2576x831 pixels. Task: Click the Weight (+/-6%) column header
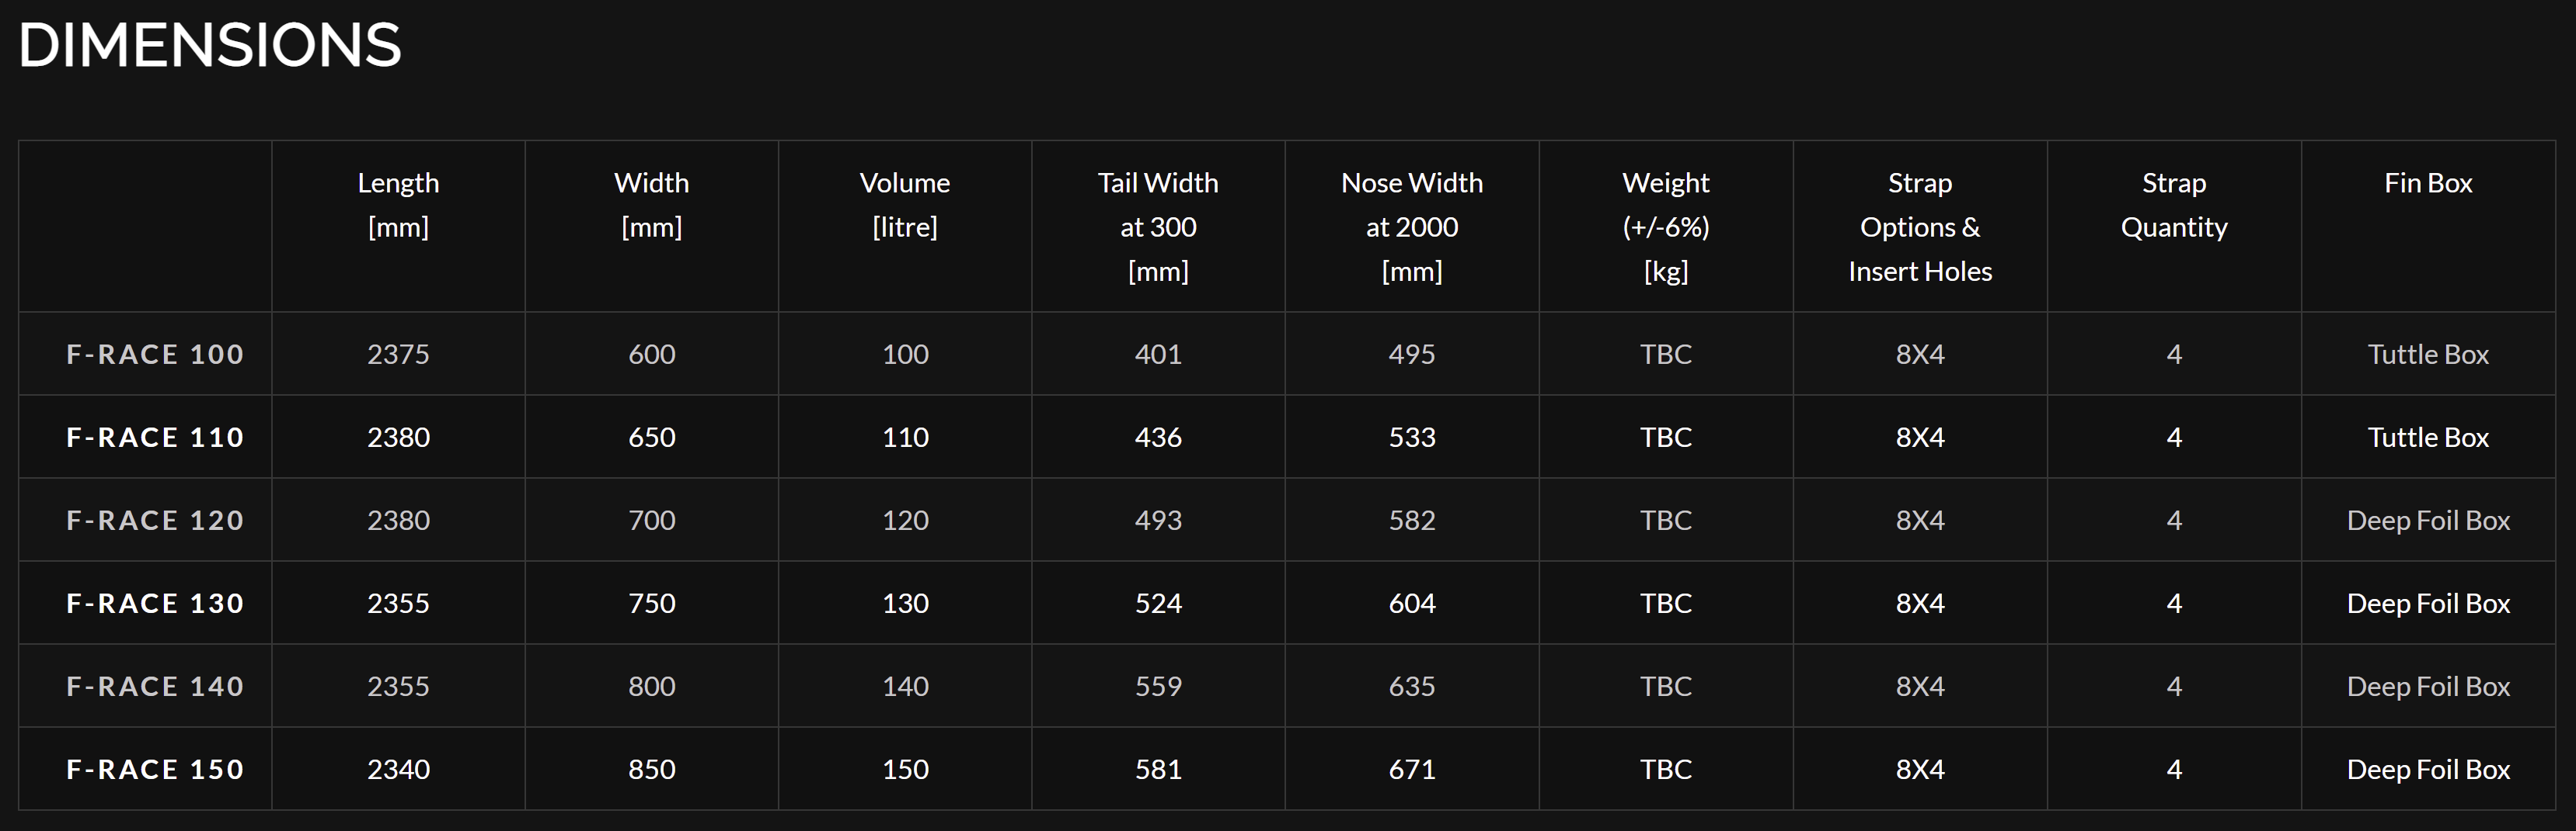[1666, 227]
